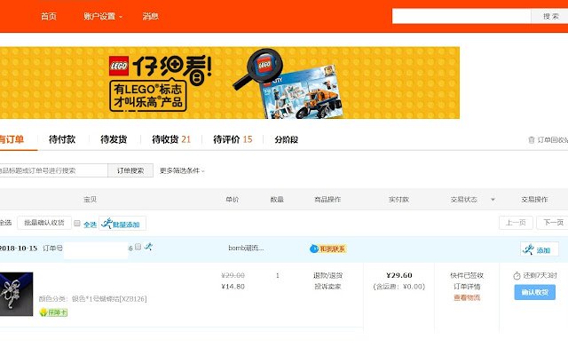The width and height of the screenshot is (568, 355).
Task: Click the top search input field
Action: tap(461, 16)
